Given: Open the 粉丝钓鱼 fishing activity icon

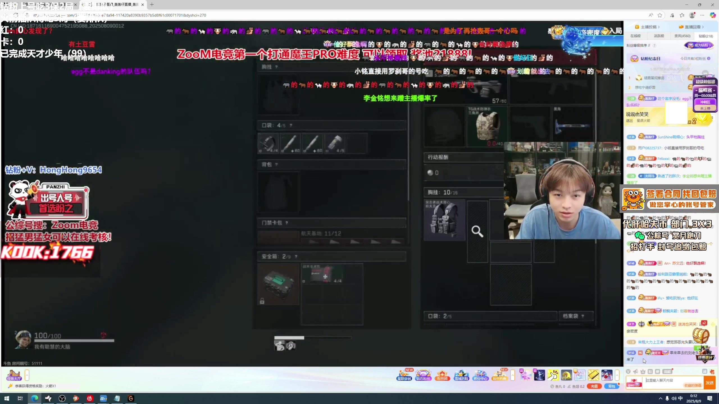Looking at the screenshot, I should point(500,375).
